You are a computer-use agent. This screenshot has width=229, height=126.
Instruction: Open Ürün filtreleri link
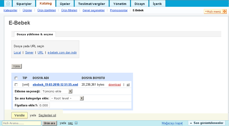(x=69, y=10)
